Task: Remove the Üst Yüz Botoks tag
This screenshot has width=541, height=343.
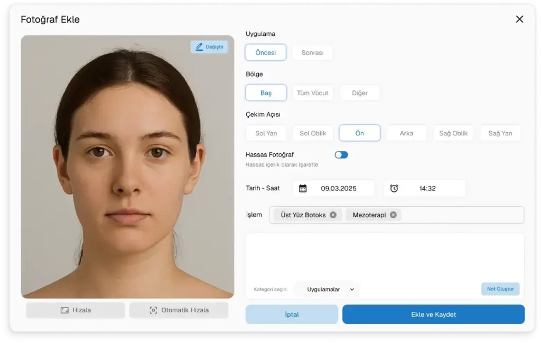Action: (x=333, y=215)
